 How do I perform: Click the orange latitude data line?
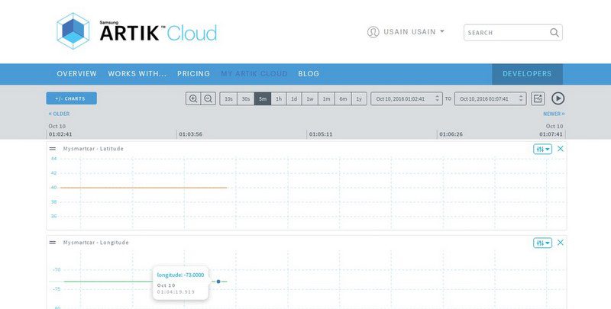[x=144, y=188]
